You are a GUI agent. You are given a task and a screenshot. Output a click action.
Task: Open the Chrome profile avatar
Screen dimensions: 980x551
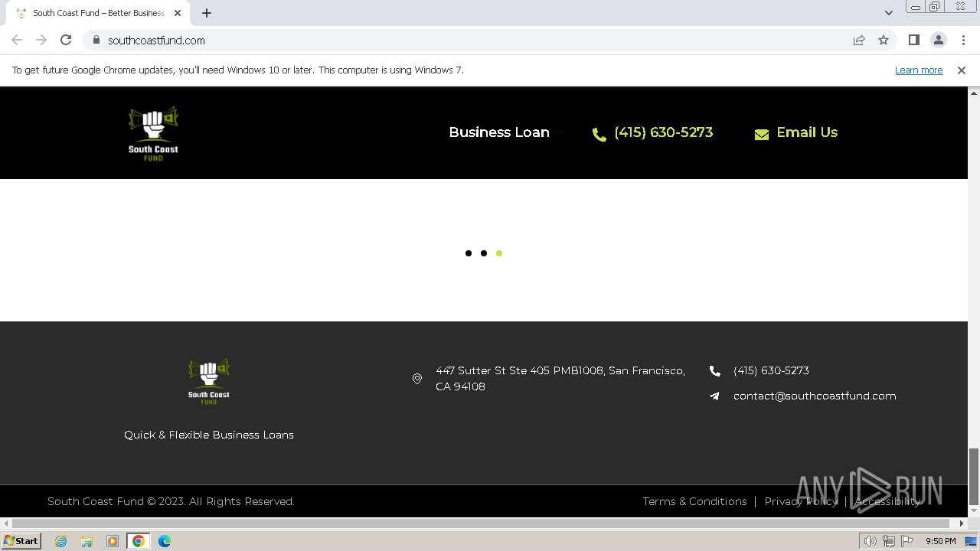pos(938,40)
